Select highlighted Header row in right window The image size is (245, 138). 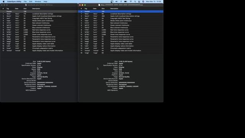click(121, 11)
